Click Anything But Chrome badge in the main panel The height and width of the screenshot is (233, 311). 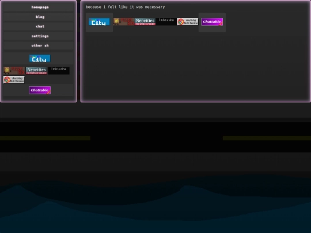188,22
